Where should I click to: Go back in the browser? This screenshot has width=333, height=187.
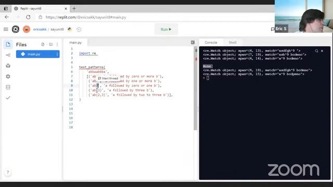click(7, 17)
